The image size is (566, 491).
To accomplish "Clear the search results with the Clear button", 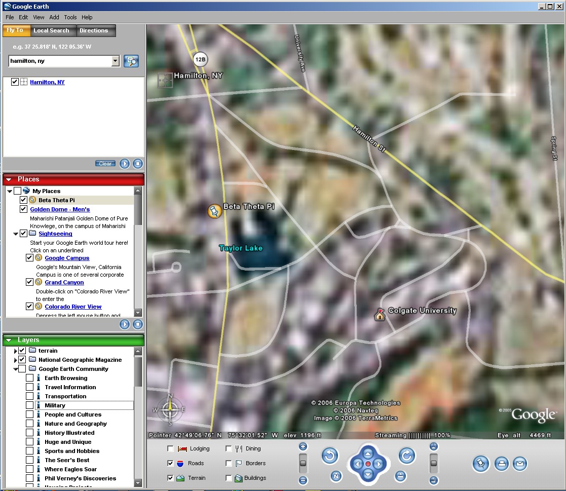I will pyautogui.click(x=105, y=164).
